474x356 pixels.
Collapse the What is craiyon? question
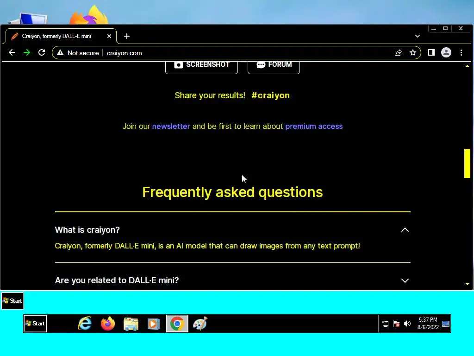click(405, 230)
